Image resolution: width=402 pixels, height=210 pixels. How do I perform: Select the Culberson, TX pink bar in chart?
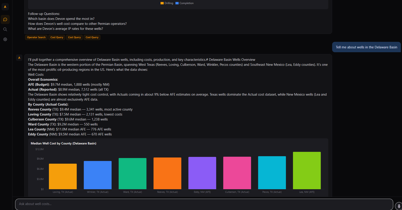[x=237, y=173]
